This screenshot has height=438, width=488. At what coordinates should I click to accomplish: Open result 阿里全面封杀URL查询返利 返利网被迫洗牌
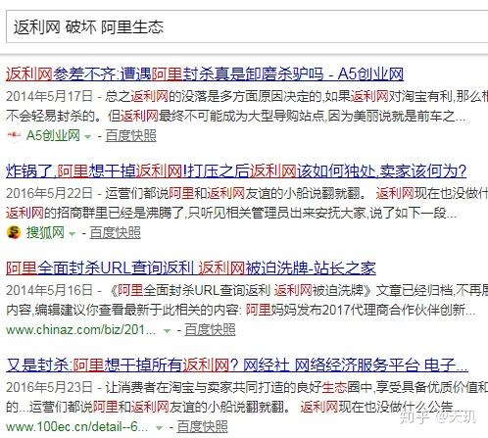point(191,268)
